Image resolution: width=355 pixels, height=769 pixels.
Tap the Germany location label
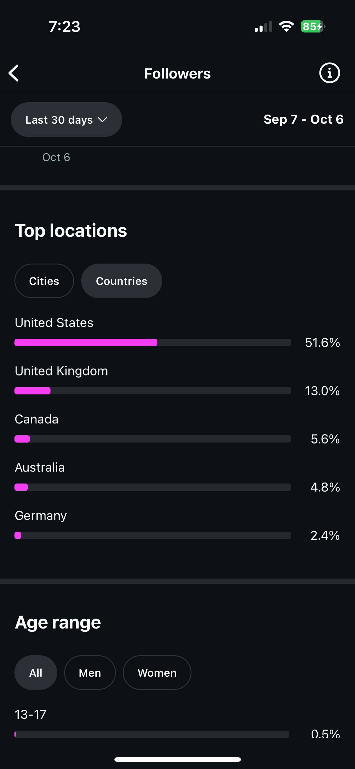41,516
